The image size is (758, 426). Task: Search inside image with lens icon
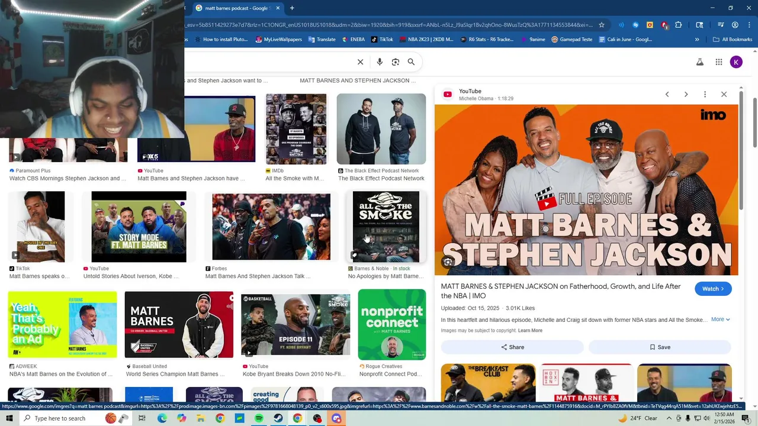click(x=448, y=262)
